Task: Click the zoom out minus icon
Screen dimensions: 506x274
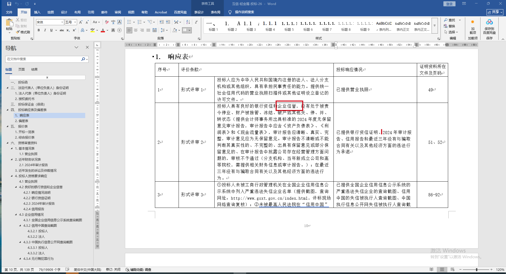Action: (x=460, y=270)
